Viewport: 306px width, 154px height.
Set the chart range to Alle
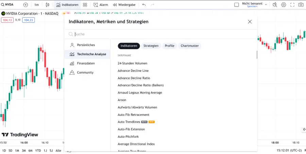(58, 151)
